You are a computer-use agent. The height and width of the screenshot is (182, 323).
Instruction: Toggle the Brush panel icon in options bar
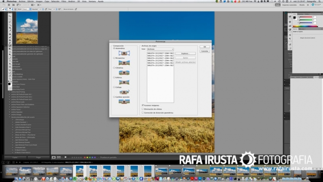(x=15, y=9)
